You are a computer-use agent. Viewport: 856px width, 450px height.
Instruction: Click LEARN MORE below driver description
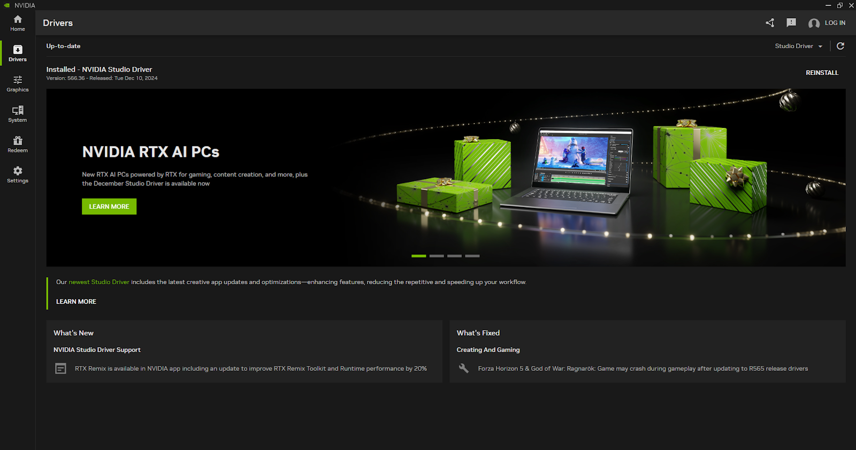pyautogui.click(x=76, y=302)
